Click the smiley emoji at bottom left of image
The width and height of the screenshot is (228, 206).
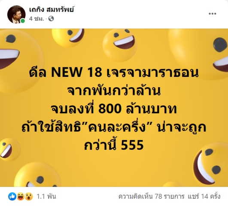(37, 176)
